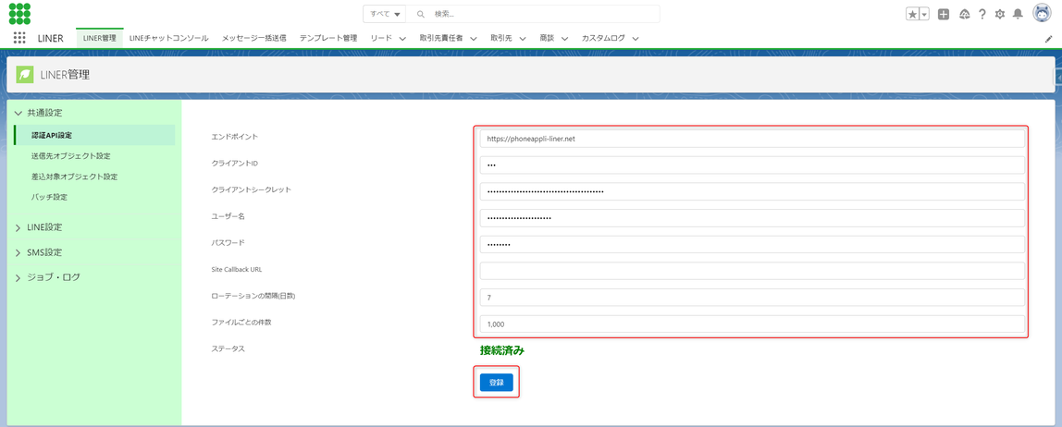Open the favorites star icon
Image resolution: width=1062 pixels, height=427 pixels.
[912, 14]
